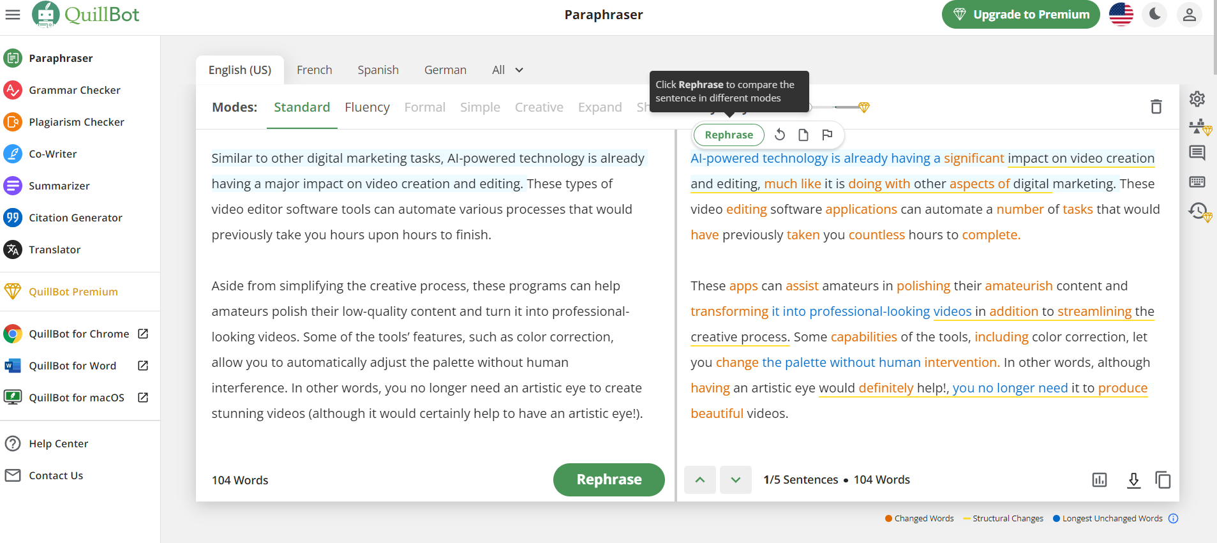
Task: Open settings gear icon
Action: coord(1197,99)
